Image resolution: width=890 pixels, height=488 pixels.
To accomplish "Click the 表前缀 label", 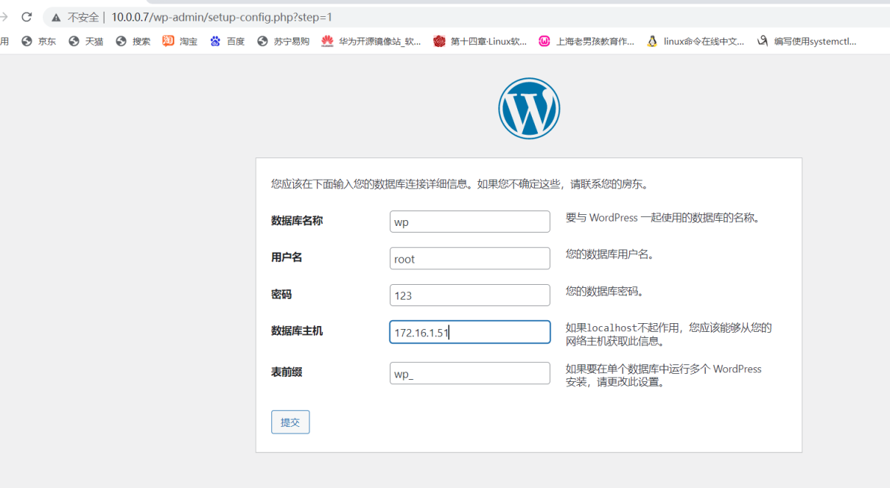I will point(287,372).
